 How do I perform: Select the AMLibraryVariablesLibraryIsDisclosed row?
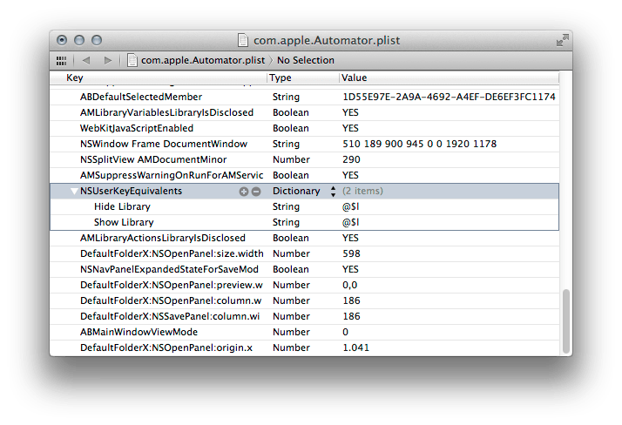point(304,112)
